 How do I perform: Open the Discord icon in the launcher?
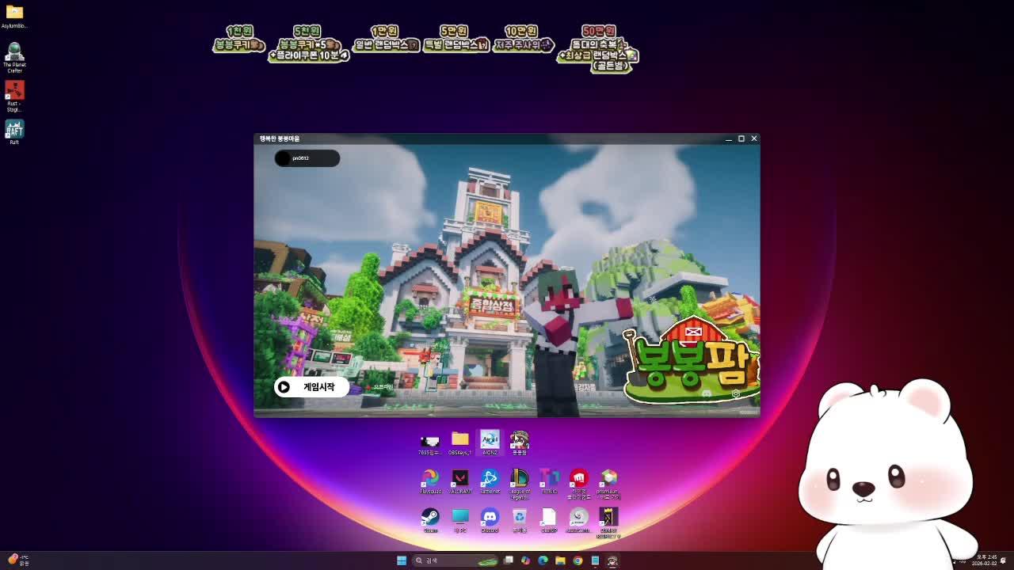707,394
